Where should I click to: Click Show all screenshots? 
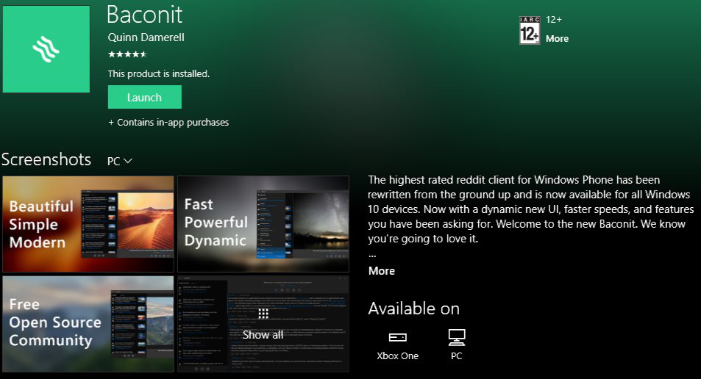click(x=263, y=335)
